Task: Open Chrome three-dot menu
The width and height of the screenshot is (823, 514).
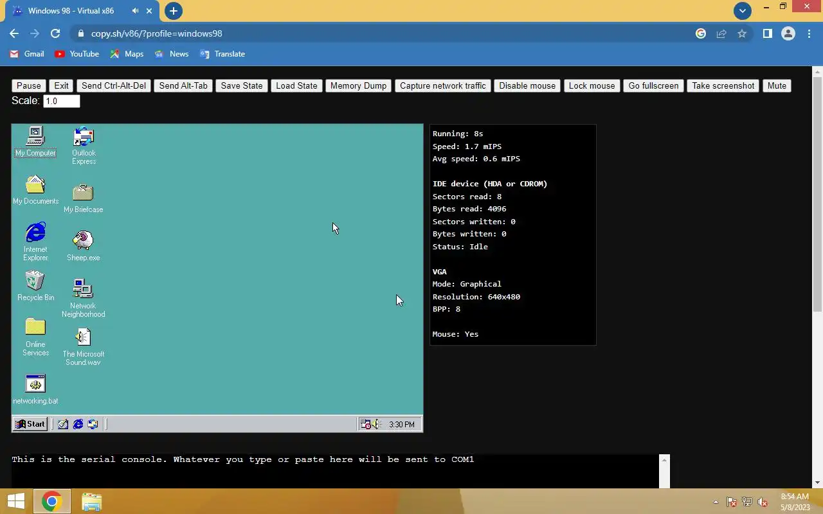Action: [x=809, y=33]
